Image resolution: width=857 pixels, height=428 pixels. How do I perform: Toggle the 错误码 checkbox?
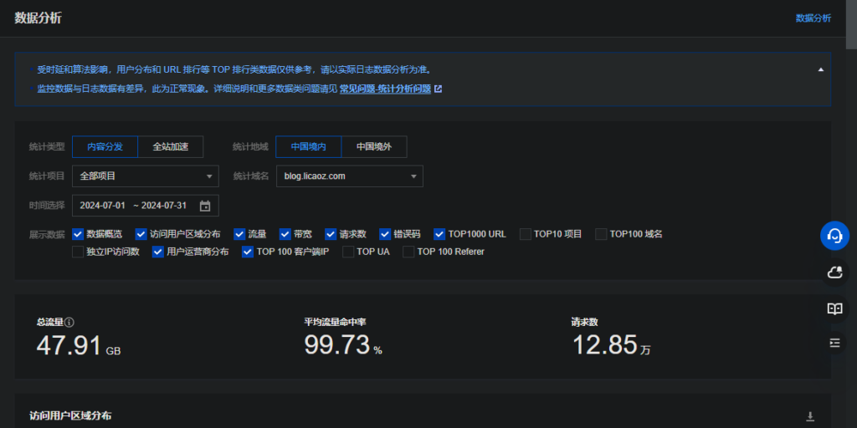point(385,234)
